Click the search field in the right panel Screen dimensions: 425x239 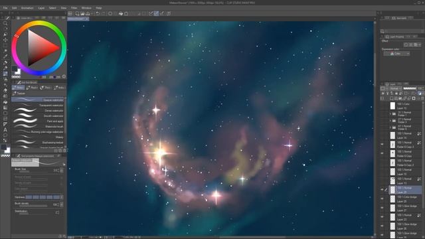pyautogui.click(x=402, y=31)
